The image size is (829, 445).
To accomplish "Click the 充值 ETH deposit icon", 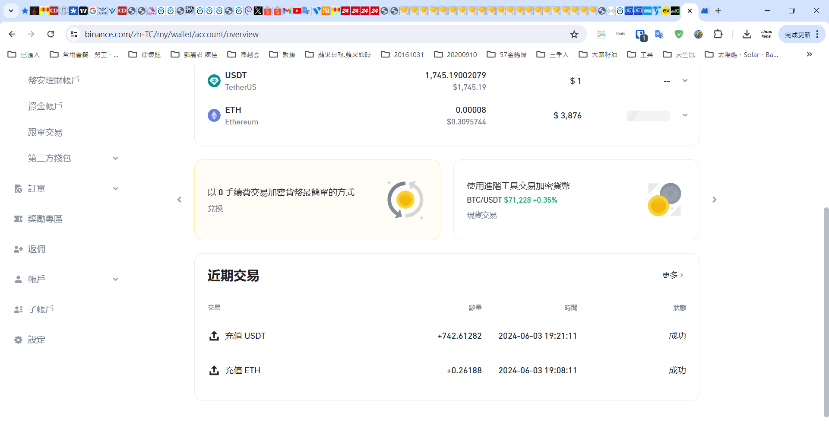I will click(x=214, y=370).
